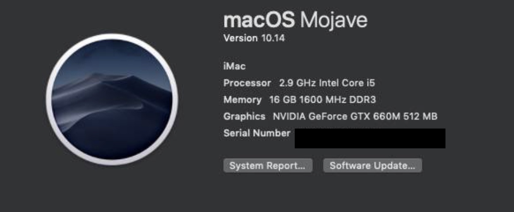The height and width of the screenshot is (212, 514).
Task: Click the black redacted serial number bar
Action: click(x=370, y=138)
